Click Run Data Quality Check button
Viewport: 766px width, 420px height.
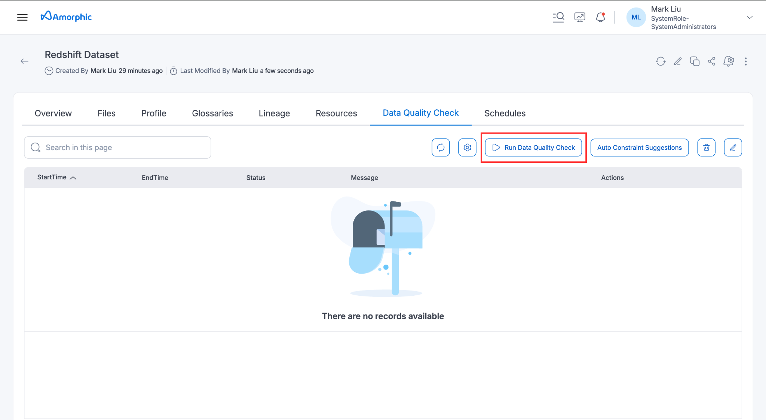pos(533,147)
